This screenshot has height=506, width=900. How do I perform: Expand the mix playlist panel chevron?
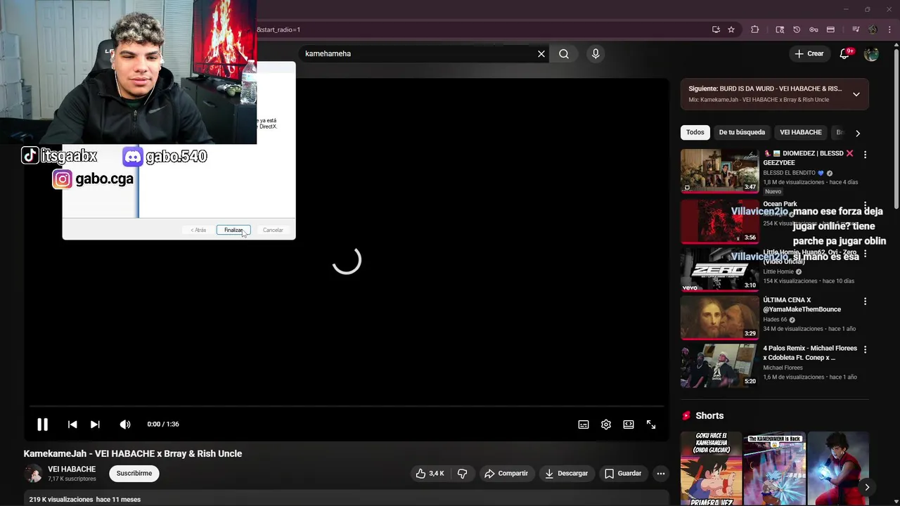[x=856, y=94]
